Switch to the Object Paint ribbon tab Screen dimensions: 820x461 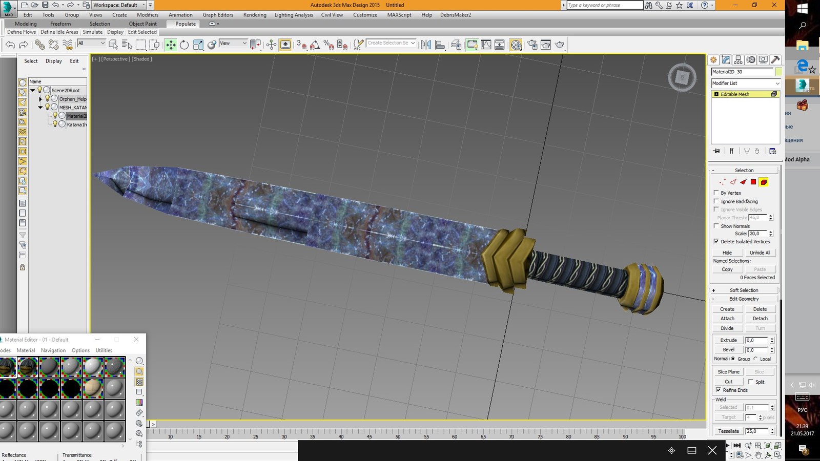click(x=143, y=24)
